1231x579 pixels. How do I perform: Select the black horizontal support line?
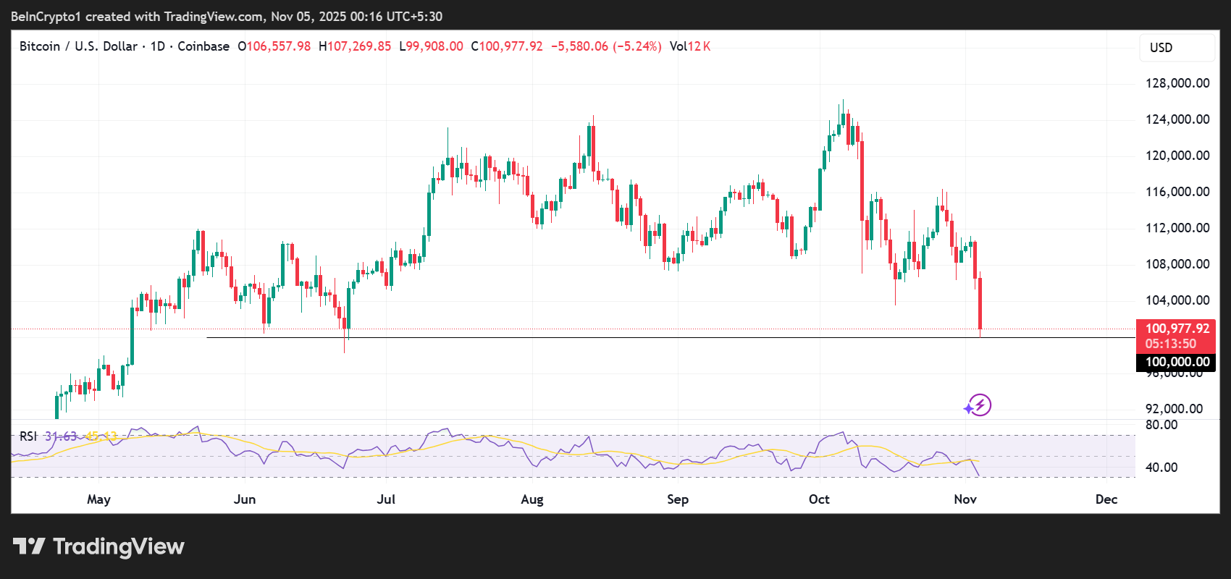click(579, 337)
